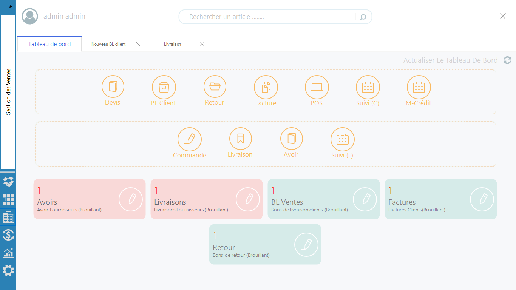Select the Facture documents icon
Screen dimensions: 516x290
coord(266,88)
